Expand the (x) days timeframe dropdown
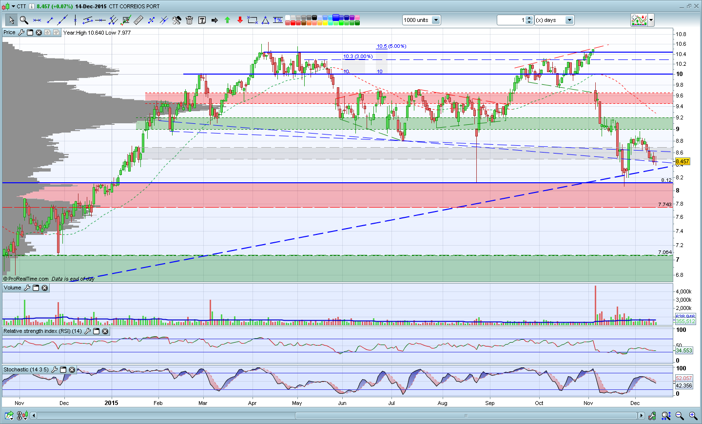This screenshot has width=702, height=424. click(x=569, y=20)
